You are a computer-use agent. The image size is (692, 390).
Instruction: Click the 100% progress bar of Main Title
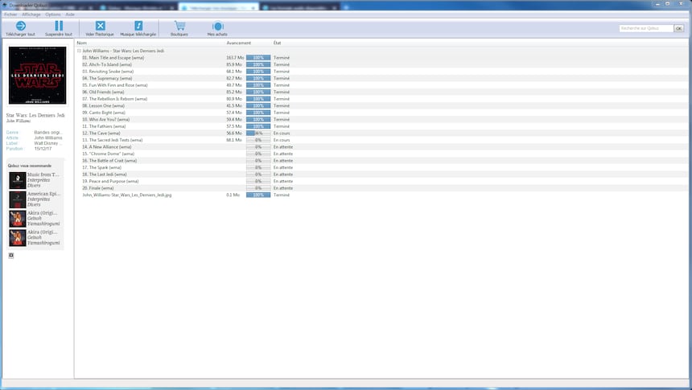pos(258,58)
